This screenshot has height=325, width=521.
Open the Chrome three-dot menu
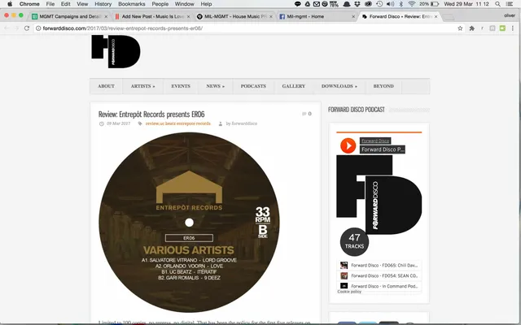[x=512, y=28]
